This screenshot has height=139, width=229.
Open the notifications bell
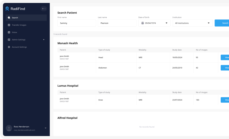44,9
